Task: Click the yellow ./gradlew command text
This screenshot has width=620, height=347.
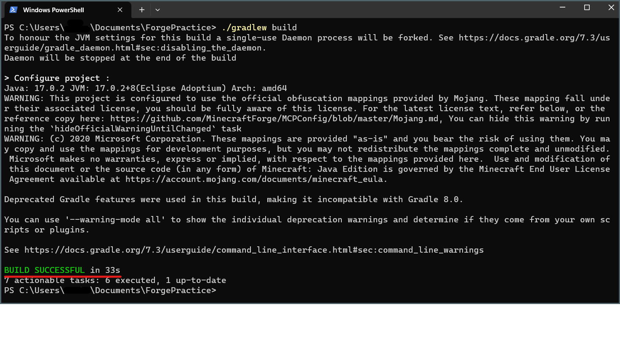Action: pyautogui.click(x=244, y=28)
